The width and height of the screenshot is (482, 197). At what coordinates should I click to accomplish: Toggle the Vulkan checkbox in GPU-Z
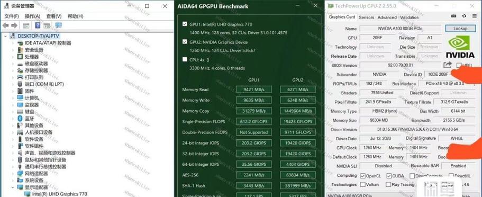(363, 185)
